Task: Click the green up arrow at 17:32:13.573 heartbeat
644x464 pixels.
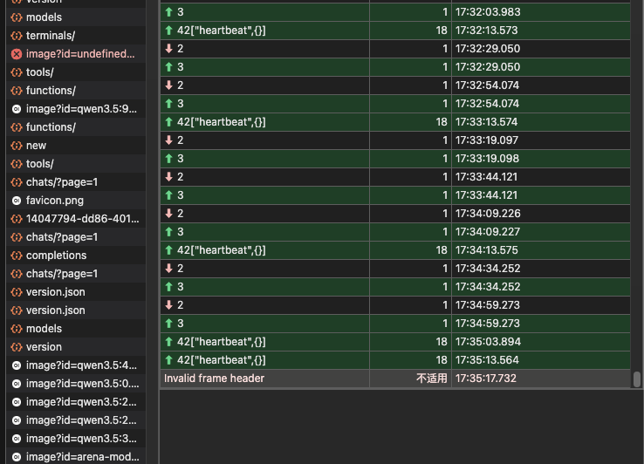Action: 168,31
